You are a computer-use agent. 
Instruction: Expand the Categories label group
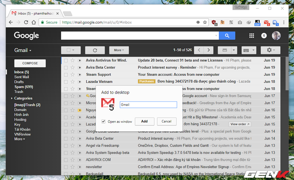pyautogui.click(x=11, y=98)
